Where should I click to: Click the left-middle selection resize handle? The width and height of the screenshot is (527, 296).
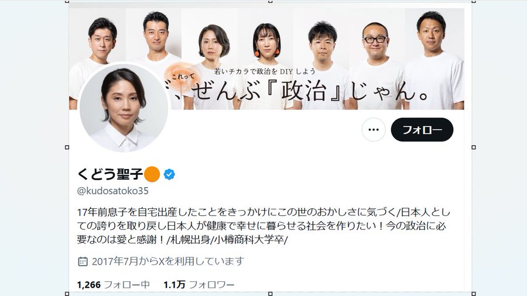click(67, 147)
